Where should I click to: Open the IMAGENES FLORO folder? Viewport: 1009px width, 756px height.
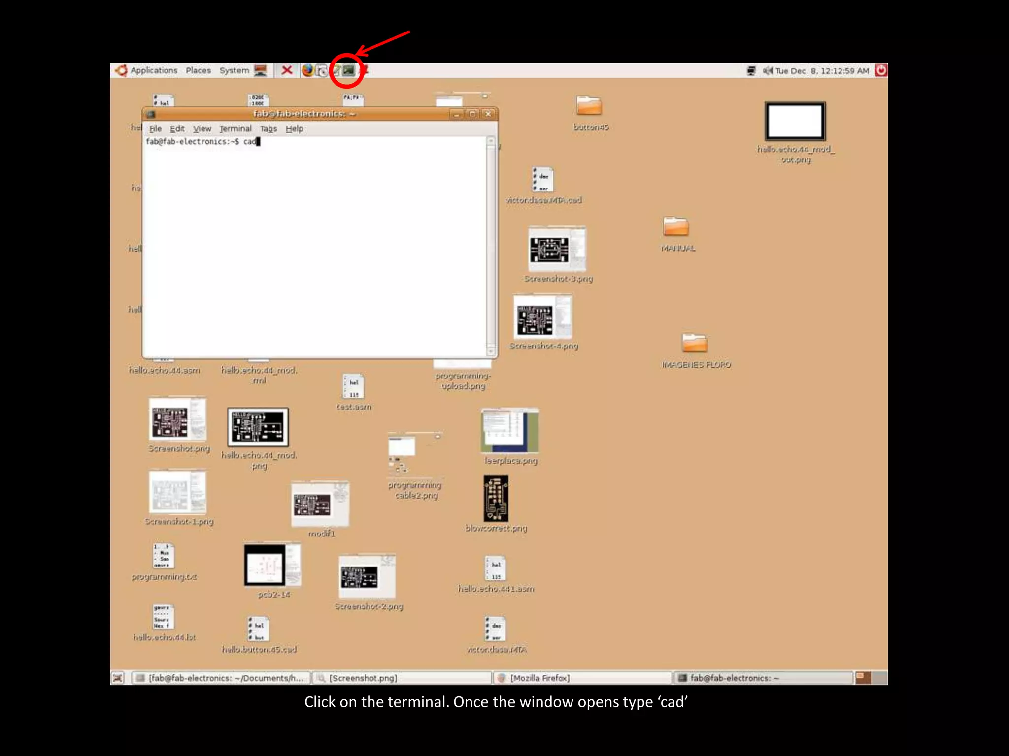pyautogui.click(x=695, y=343)
